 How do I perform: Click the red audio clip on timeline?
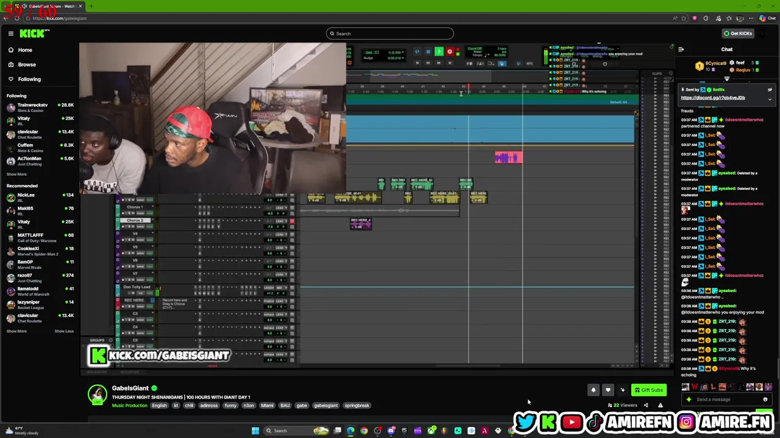508,158
